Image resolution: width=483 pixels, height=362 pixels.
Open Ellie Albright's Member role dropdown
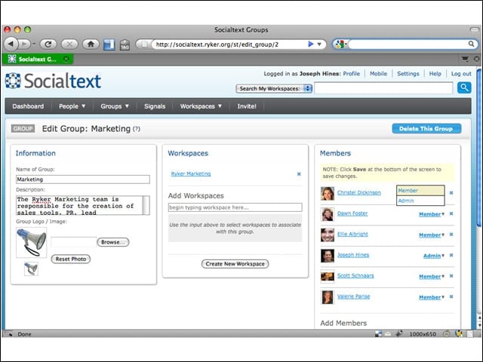click(432, 235)
